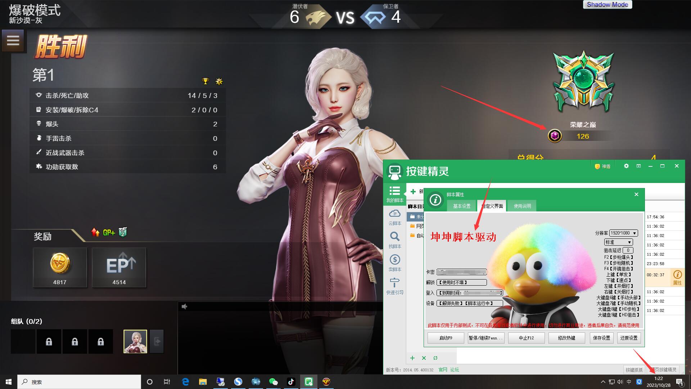This screenshot has height=389, width=691.
Task: Select the 网页 script folder
Action: [x=416, y=226]
